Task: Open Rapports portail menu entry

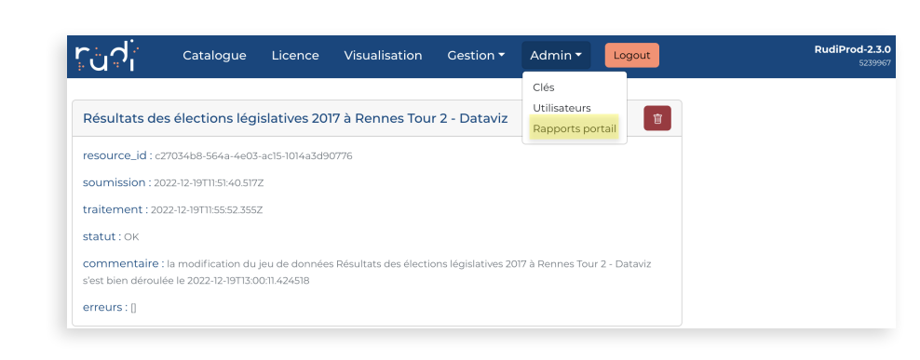Action: pos(575,129)
